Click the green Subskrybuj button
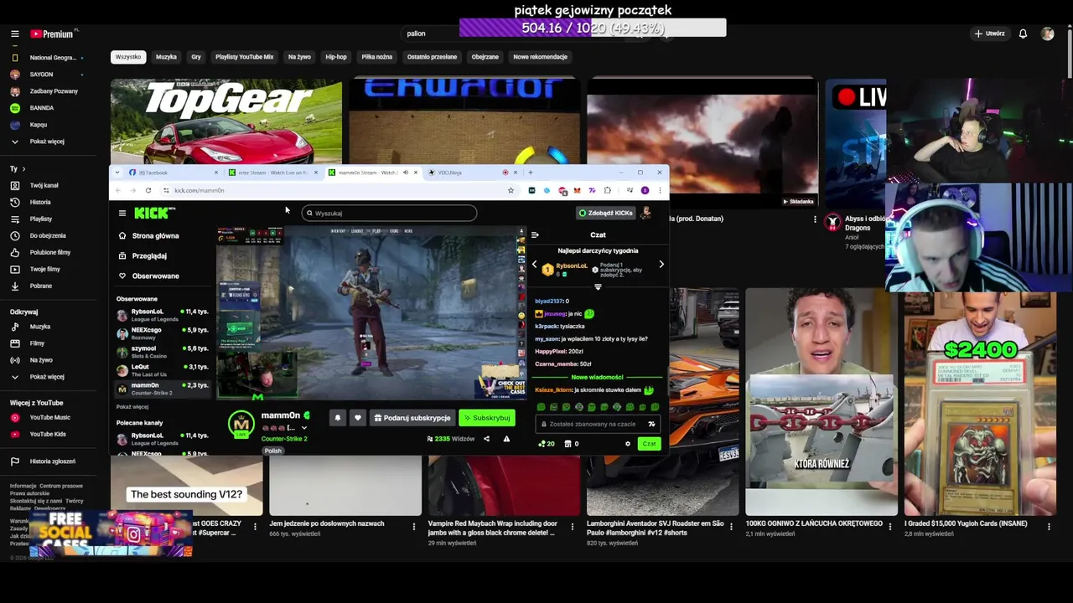 pyautogui.click(x=487, y=418)
